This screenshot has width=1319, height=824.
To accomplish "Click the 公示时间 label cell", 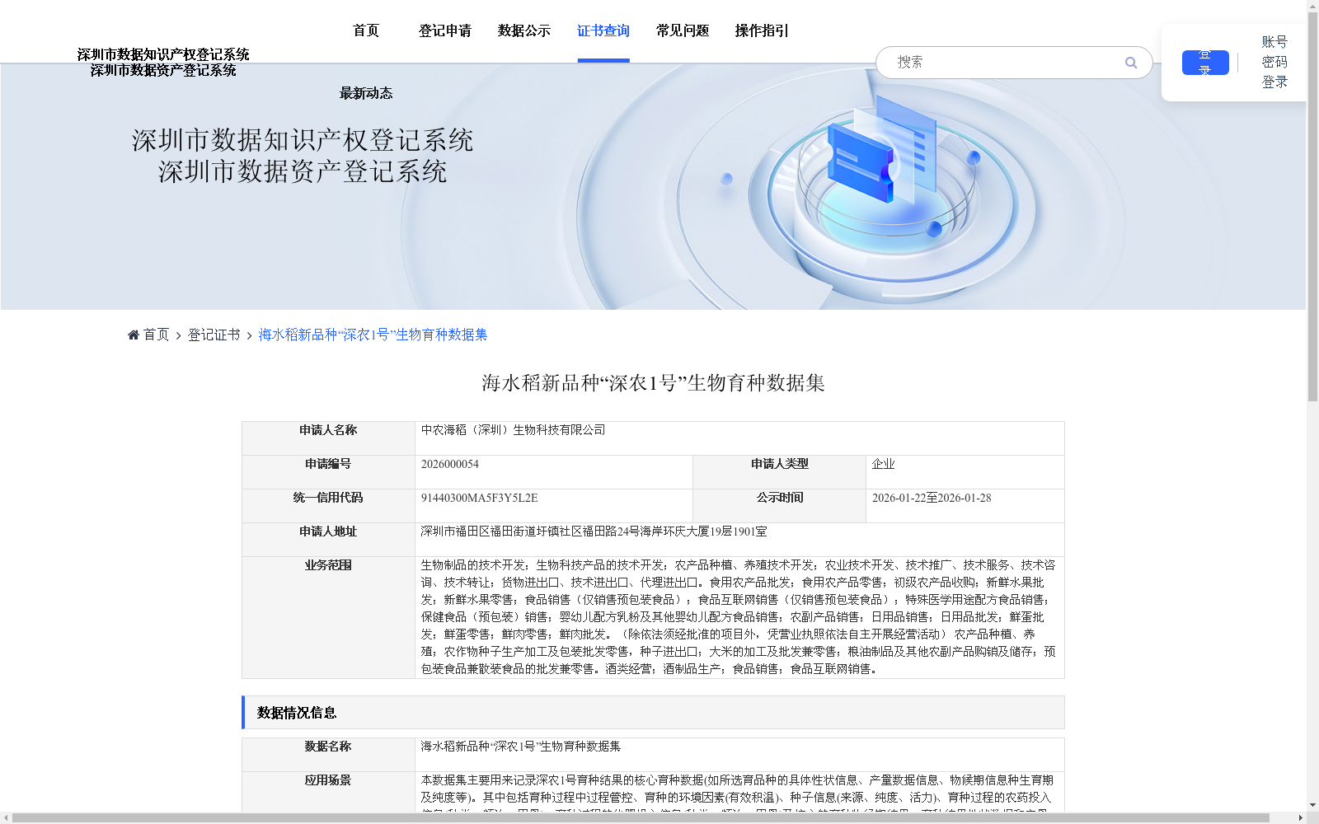I will tap(779, 506).
